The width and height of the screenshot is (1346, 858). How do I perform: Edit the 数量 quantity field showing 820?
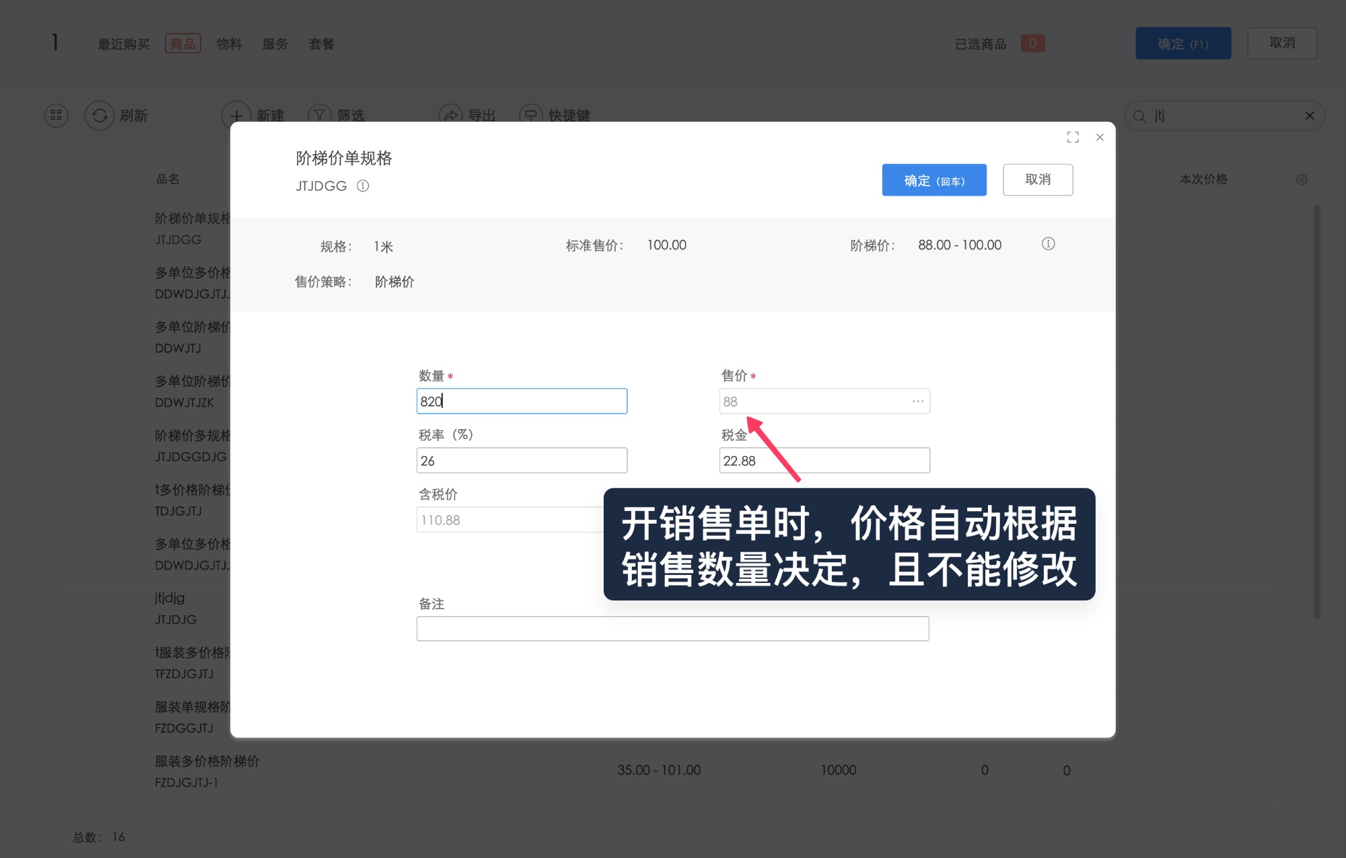click(522, 401)
